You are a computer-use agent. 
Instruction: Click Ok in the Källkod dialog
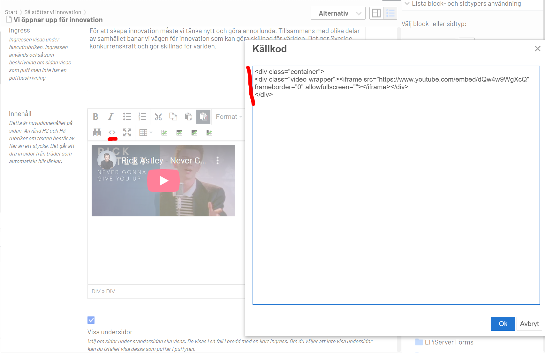click(x=503, y=324)
